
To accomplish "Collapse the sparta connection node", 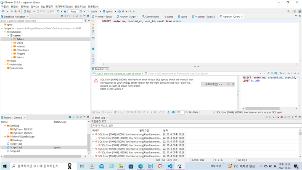I will point(2,28).
